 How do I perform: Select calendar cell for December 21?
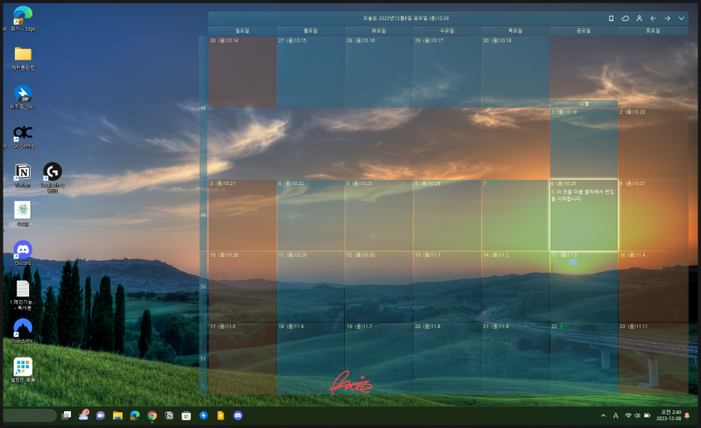(515, 359)
